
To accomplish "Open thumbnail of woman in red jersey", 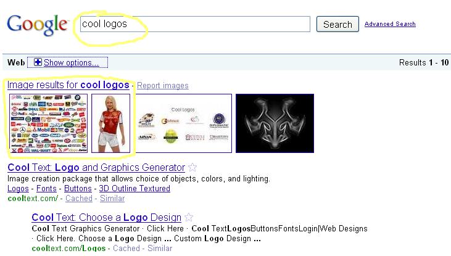I will [x=110, y=123].
